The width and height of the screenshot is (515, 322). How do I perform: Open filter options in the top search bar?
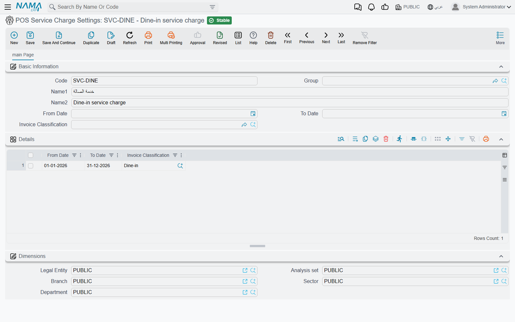(x=212, y=7)
